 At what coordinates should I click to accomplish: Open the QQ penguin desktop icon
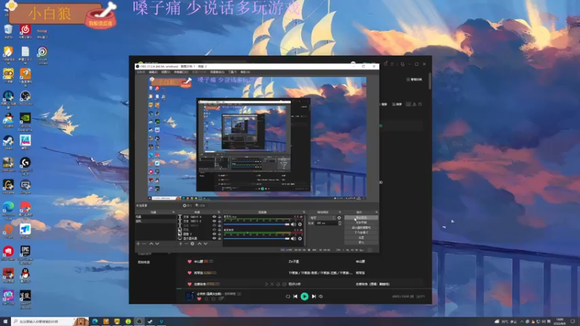point(25,275)
